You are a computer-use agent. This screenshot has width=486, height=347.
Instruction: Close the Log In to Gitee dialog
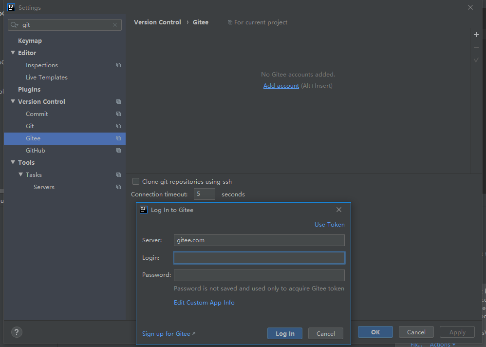tap(339, 210)
